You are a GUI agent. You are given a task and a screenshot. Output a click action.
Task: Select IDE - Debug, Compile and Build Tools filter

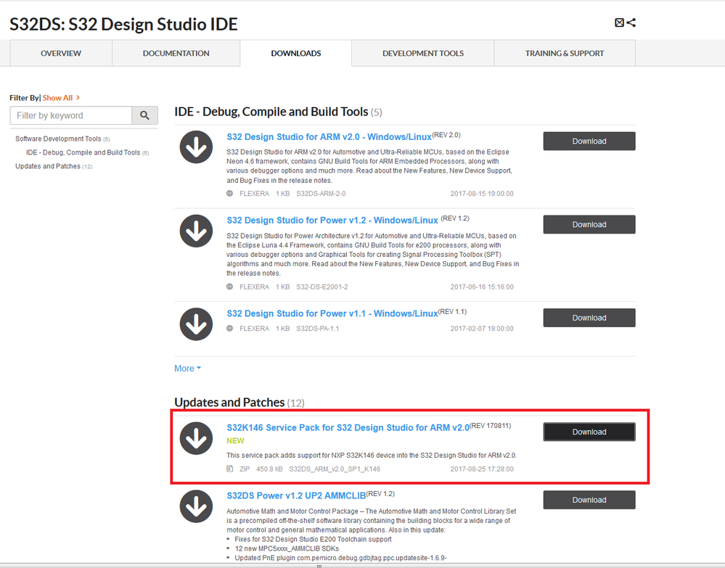point(87,152)
